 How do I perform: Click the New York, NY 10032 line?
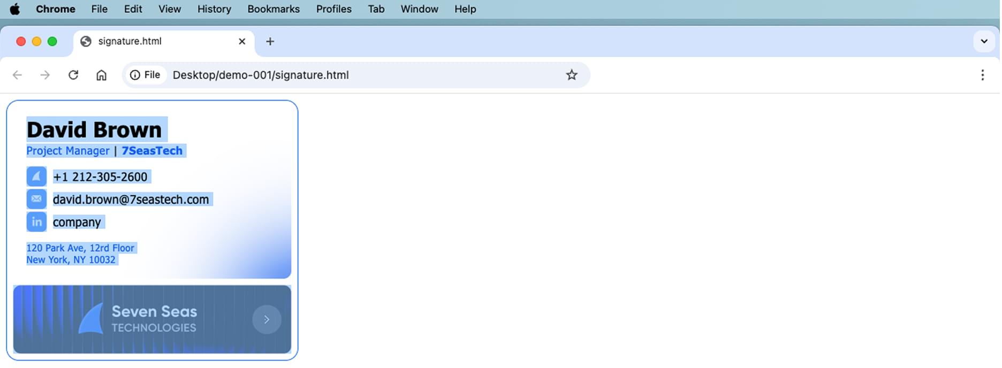point(71,259)
